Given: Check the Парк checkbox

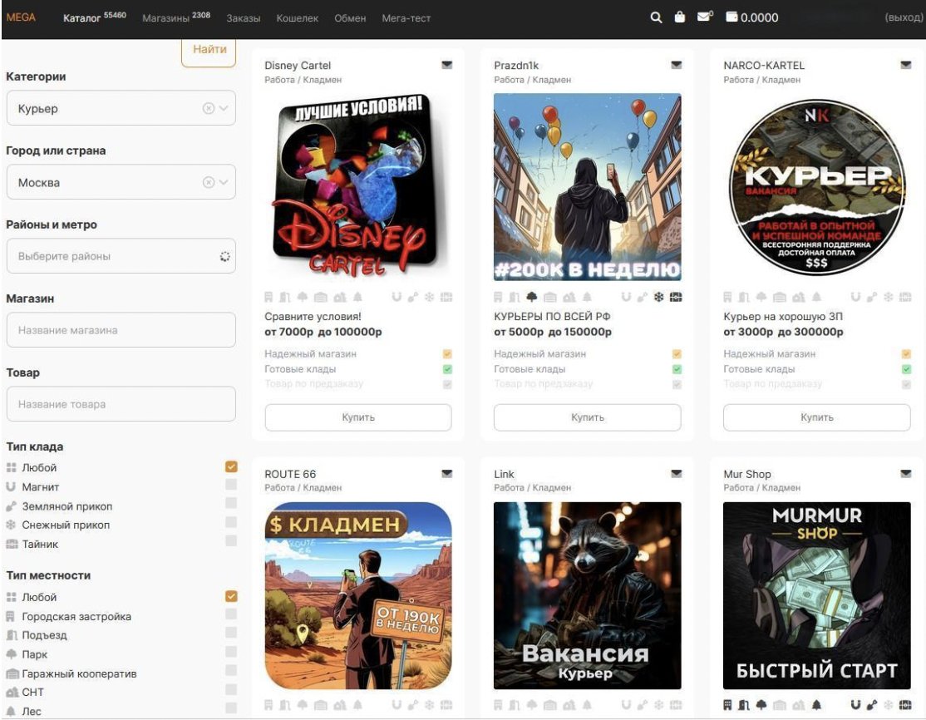Looking at the screenshot, I should 231,652.
